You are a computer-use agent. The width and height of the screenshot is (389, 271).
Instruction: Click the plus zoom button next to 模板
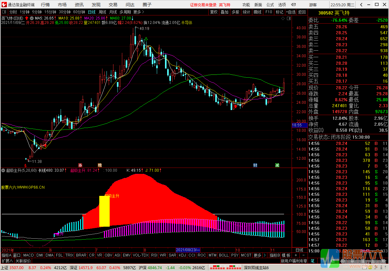coord(296,255)
